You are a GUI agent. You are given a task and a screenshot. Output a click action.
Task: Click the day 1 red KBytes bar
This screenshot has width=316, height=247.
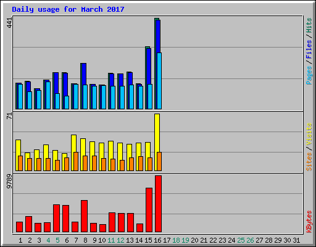(19, 227)
